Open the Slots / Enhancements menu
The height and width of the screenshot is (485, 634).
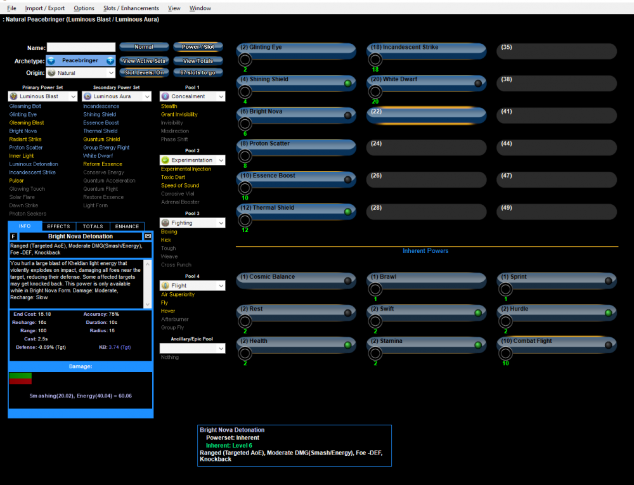click(131, 8)
